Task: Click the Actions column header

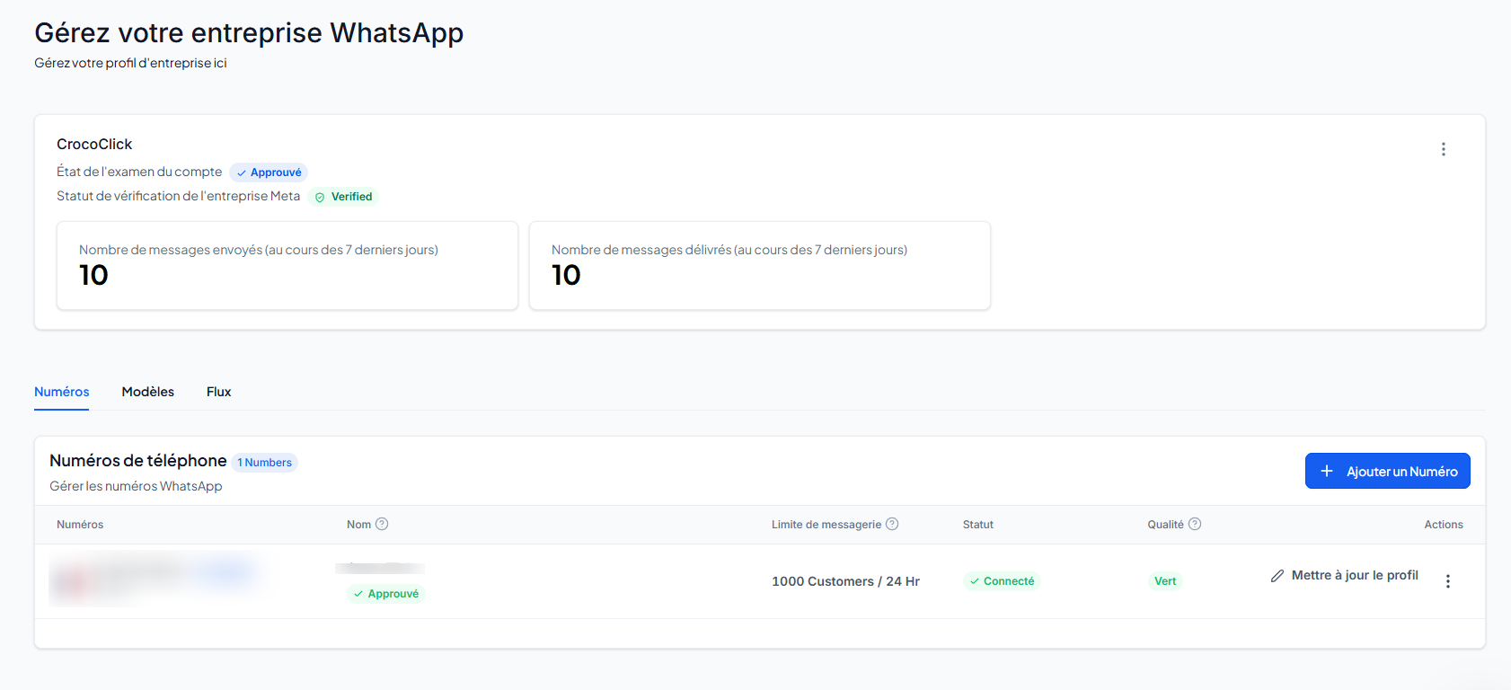Action: 1444,525
